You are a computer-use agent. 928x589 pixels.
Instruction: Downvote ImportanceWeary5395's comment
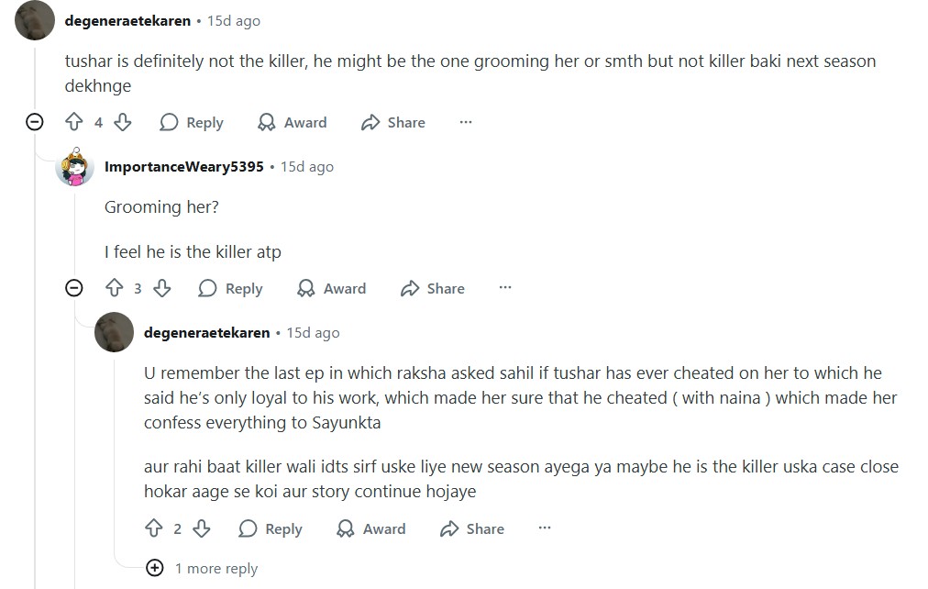point(161,288)
